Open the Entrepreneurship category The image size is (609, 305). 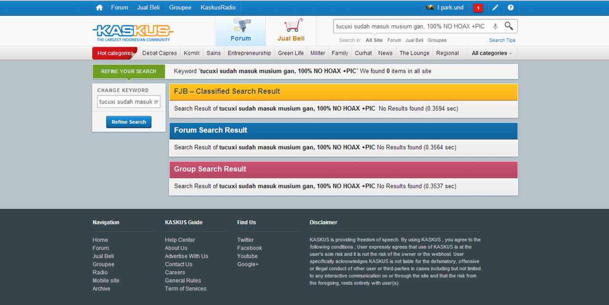pos(249,53)
